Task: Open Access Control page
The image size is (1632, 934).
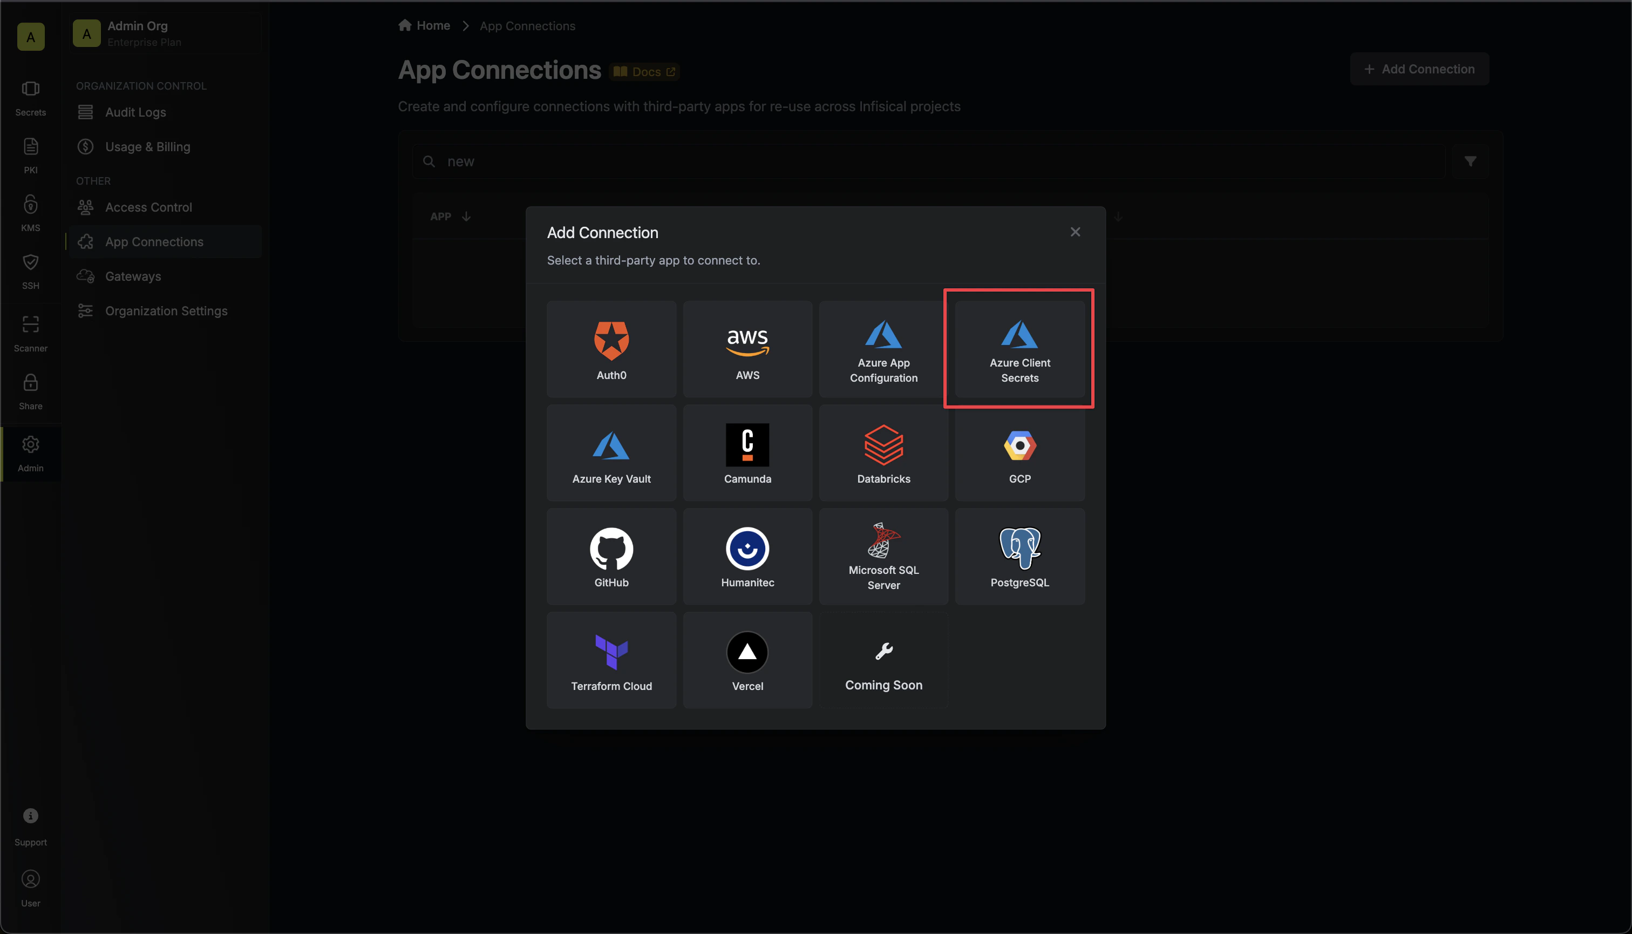Action: [x=166, y=207]
